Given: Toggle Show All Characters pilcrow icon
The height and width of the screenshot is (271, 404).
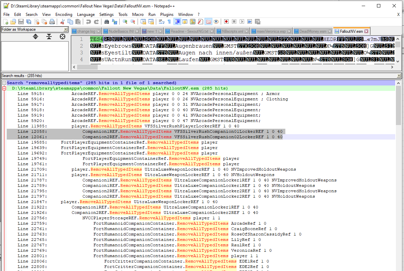Looking at the screenshot, I should (x=169, y=22).
